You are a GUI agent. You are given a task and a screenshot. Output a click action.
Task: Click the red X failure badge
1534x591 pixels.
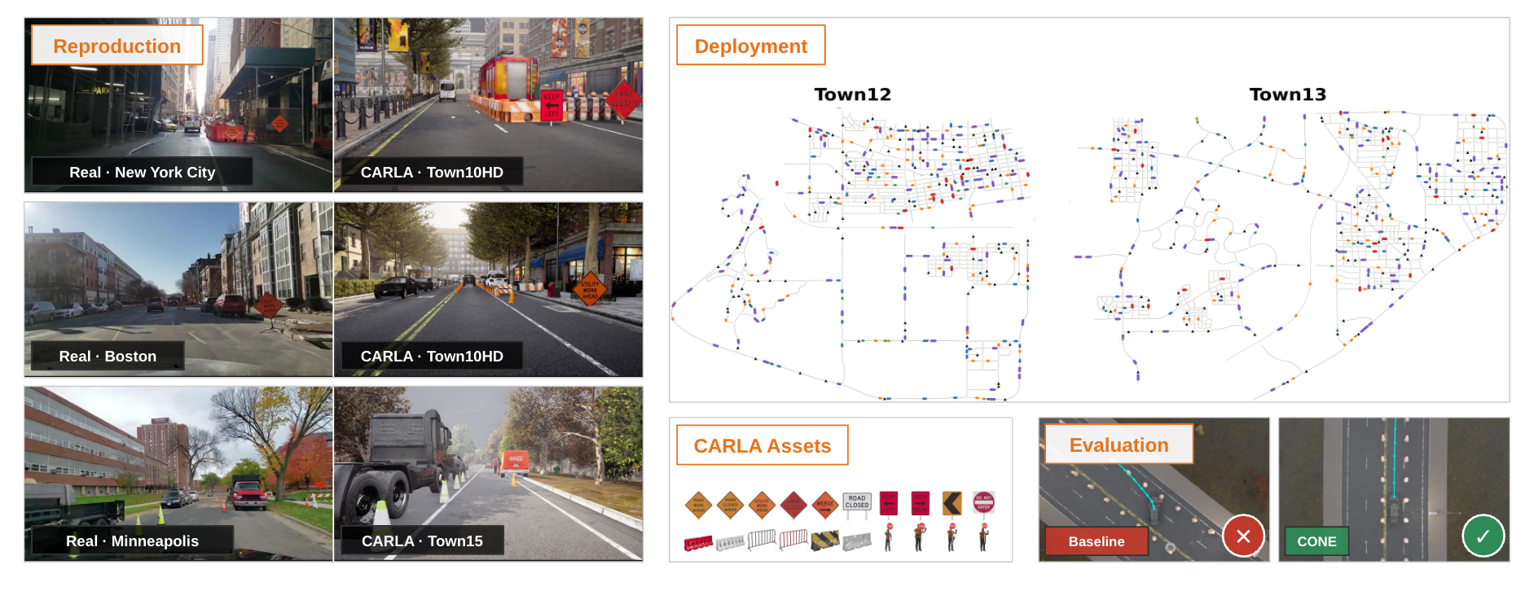(1243, 536)
